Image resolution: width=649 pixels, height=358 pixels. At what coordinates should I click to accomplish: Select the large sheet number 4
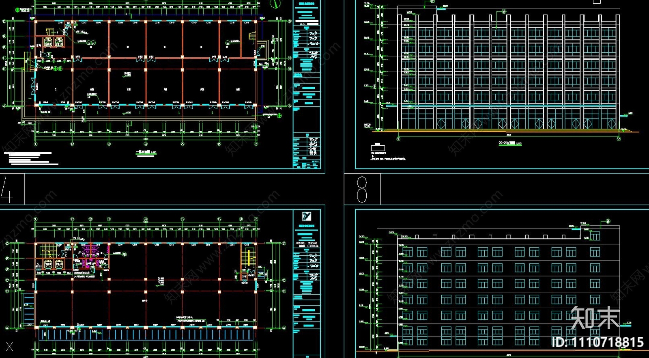7,189
